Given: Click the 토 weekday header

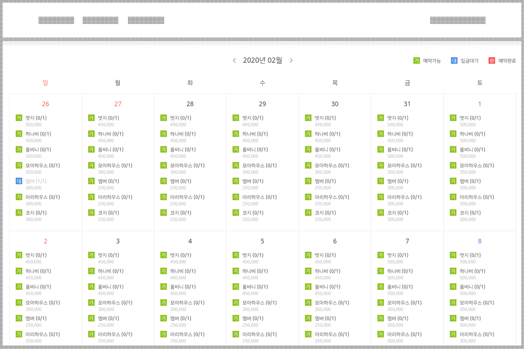Looking at the screenshot, I should [x=479, y=82].
